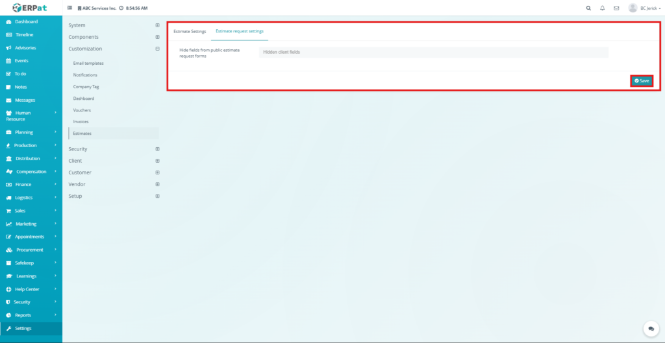The height and width of the screenshot is (343, 665).
Task: Open the search magnifier icon
Action: [588, 8]
